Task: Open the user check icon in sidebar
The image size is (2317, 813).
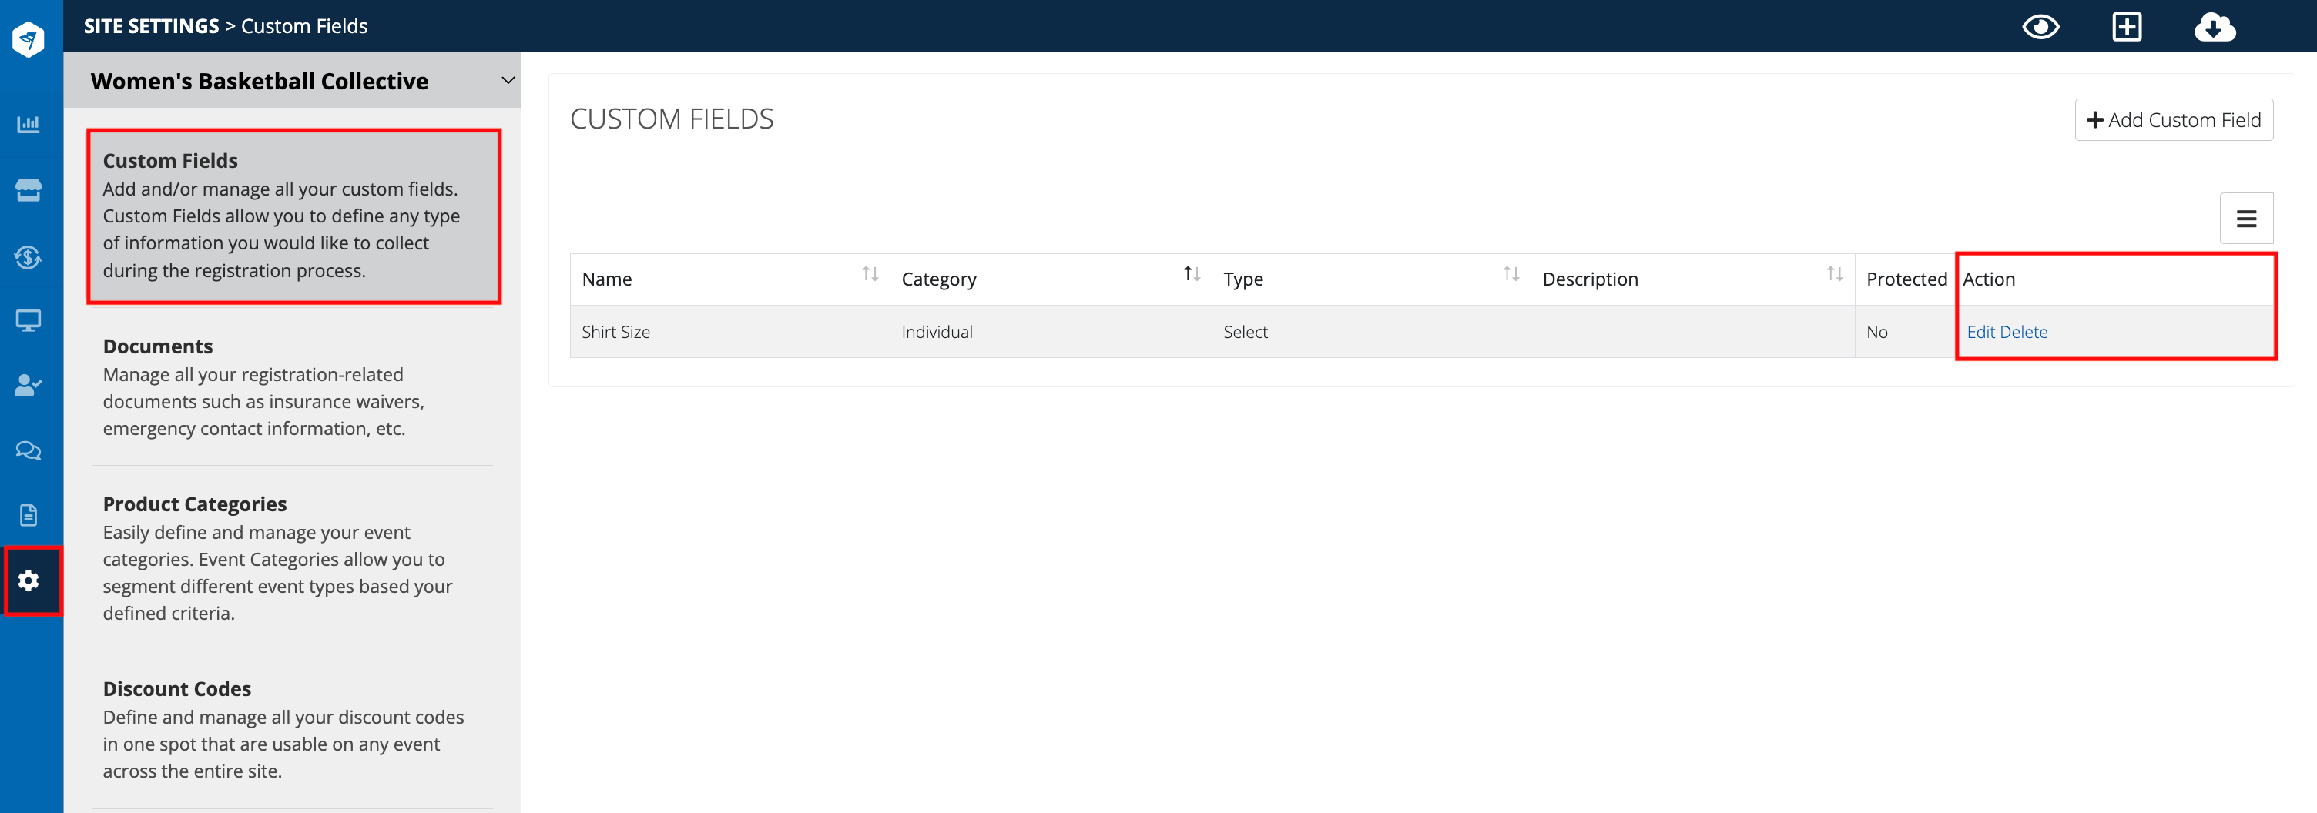Action: 29,386
